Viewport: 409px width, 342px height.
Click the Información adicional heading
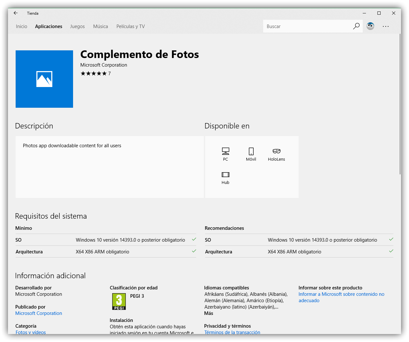tap(50, 276)
